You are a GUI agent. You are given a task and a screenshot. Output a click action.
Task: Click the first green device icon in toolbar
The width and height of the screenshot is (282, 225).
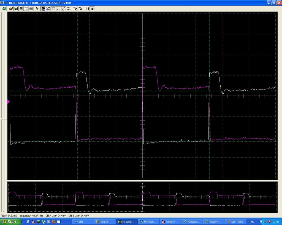(x=4, y=9)
